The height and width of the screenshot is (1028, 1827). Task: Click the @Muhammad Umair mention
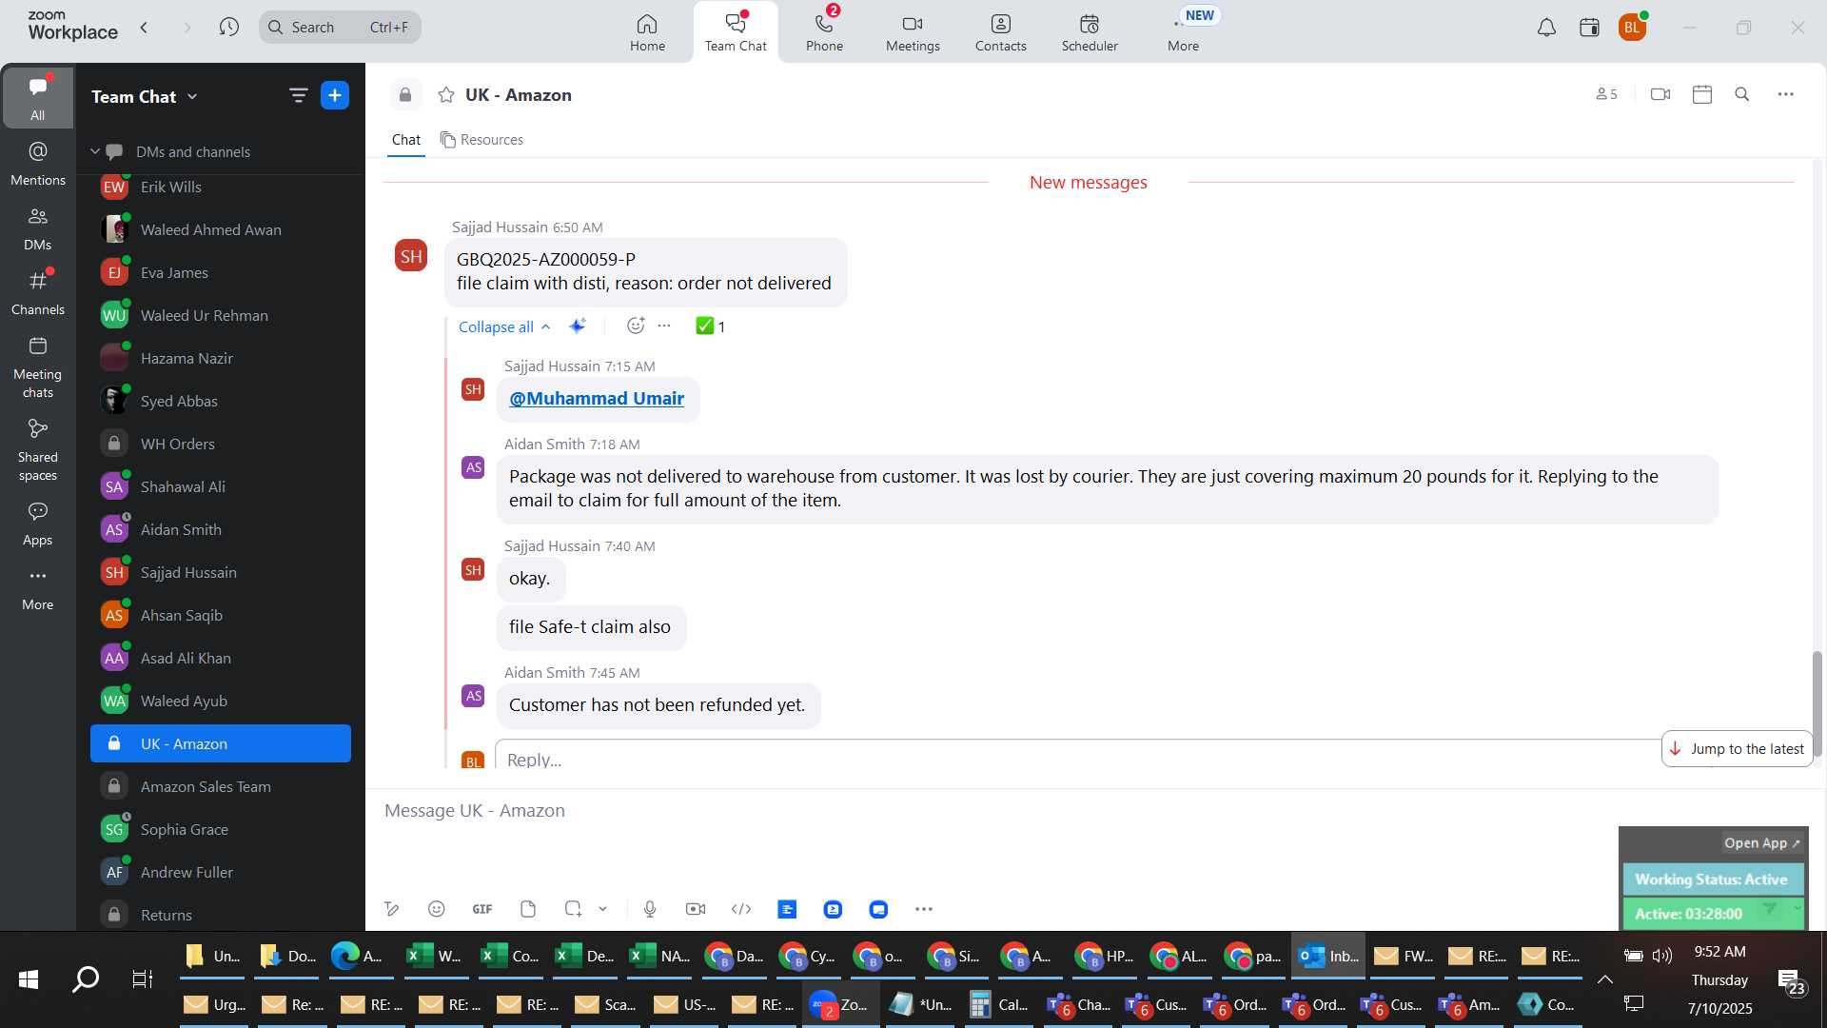pos(597,398)
